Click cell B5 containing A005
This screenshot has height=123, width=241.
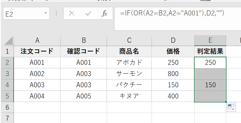84,96
